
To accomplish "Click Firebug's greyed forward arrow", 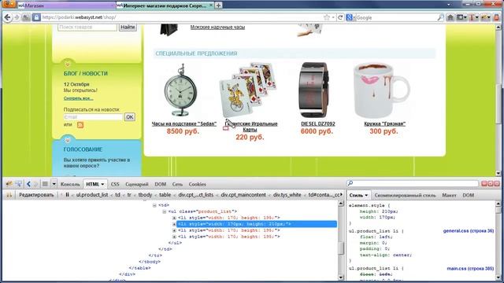I will click(x=35, y=184).
